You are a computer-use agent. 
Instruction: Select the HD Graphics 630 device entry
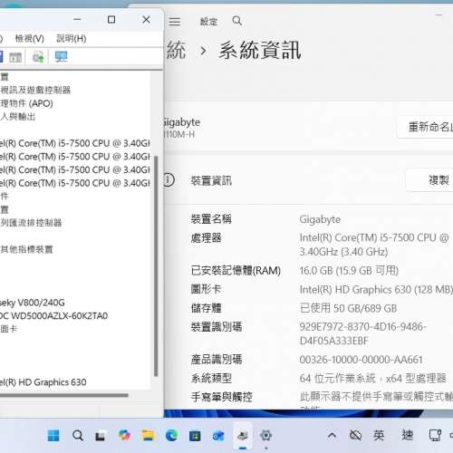[x=43, y=382]
